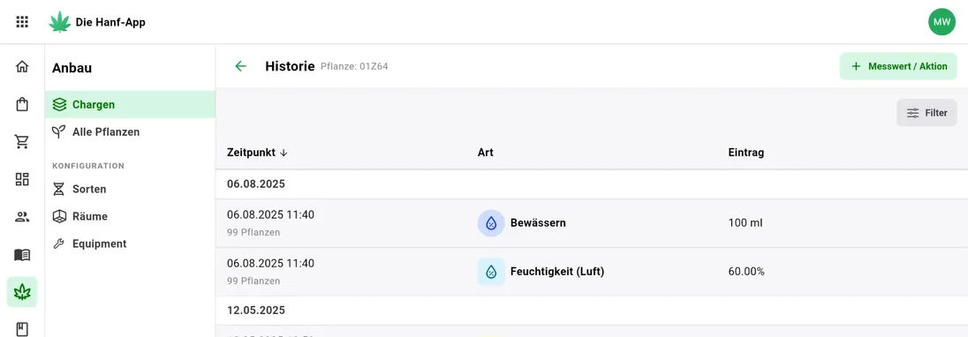Select Chargen in Anbau menu
Image resolution: width=968 pixels, height=337 pixels.
[130, 105]
